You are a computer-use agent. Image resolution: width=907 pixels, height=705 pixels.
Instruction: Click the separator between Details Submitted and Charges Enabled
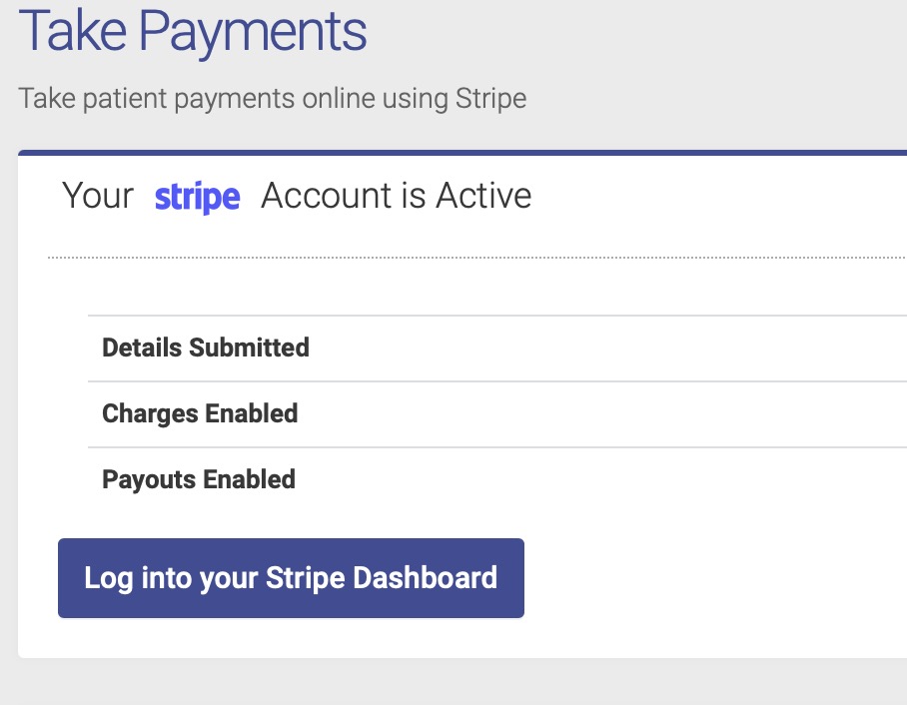(x=497, y=381)
